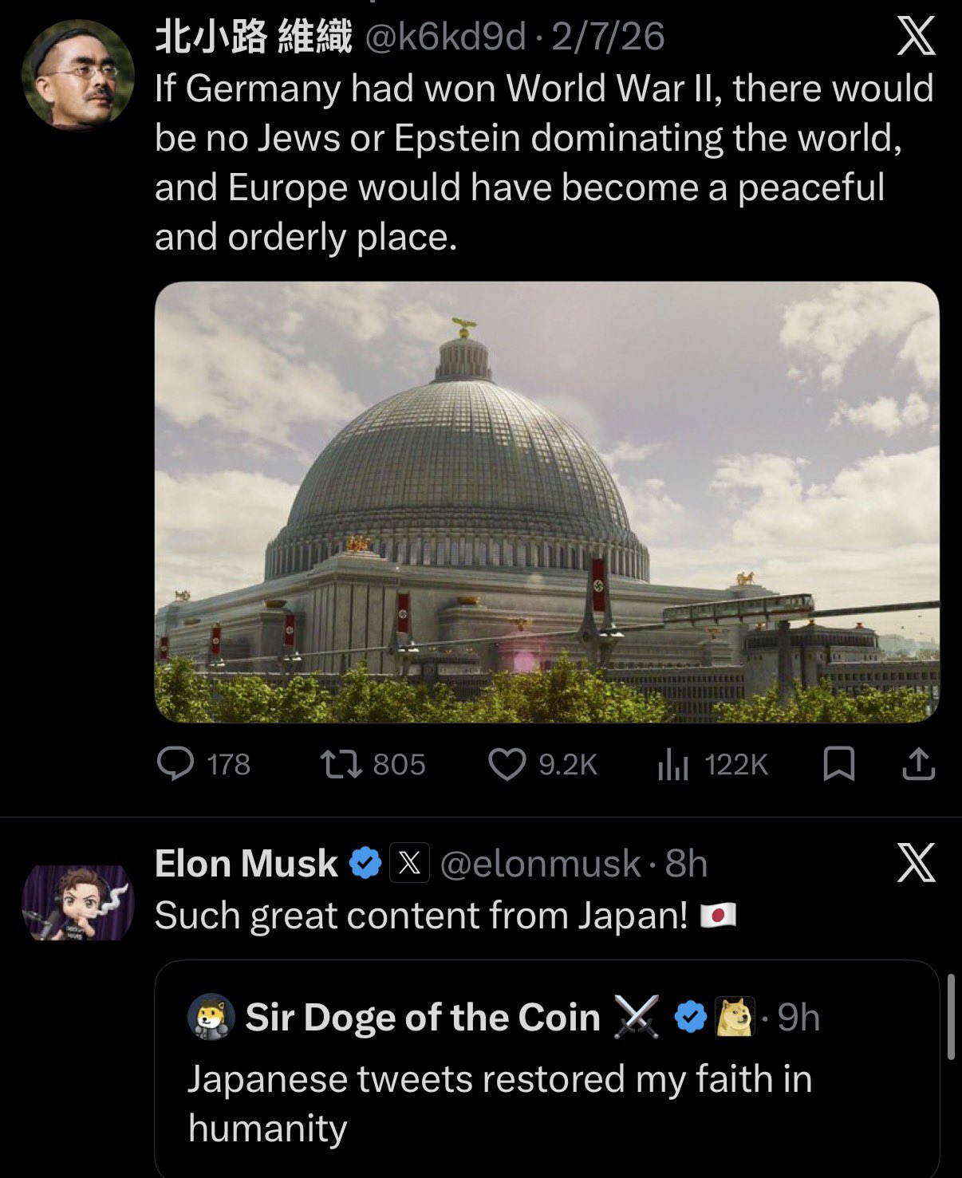Click Sir Doge's verified checkmark badge
Viewport: 962px width, 1178px height.
[691, 1018]
